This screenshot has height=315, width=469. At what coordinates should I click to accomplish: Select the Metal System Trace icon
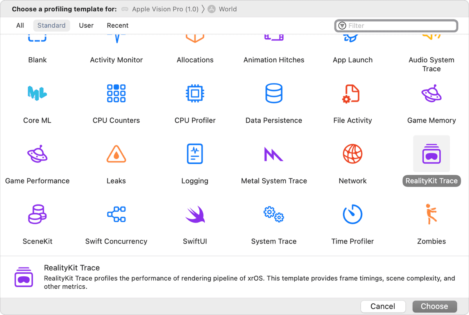(x=274, y=154)
